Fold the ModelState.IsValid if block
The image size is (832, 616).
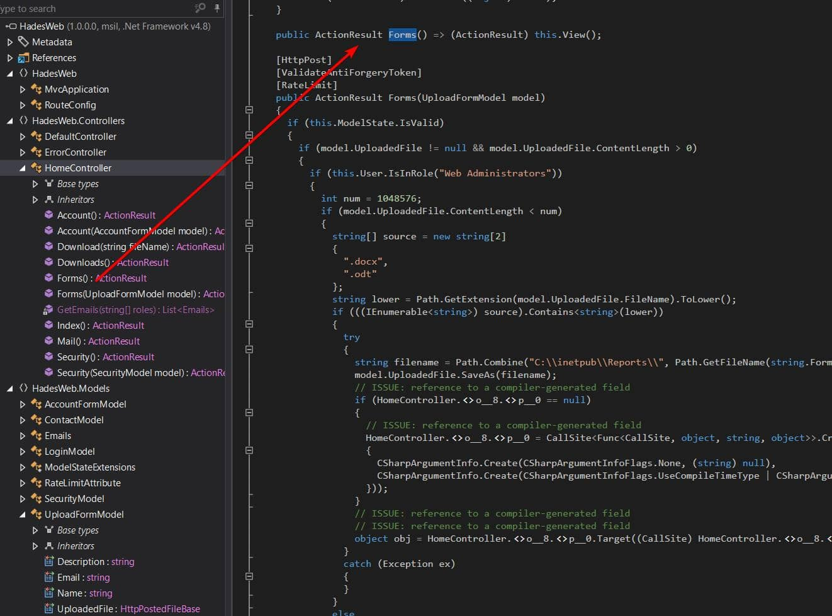point(249,135)
